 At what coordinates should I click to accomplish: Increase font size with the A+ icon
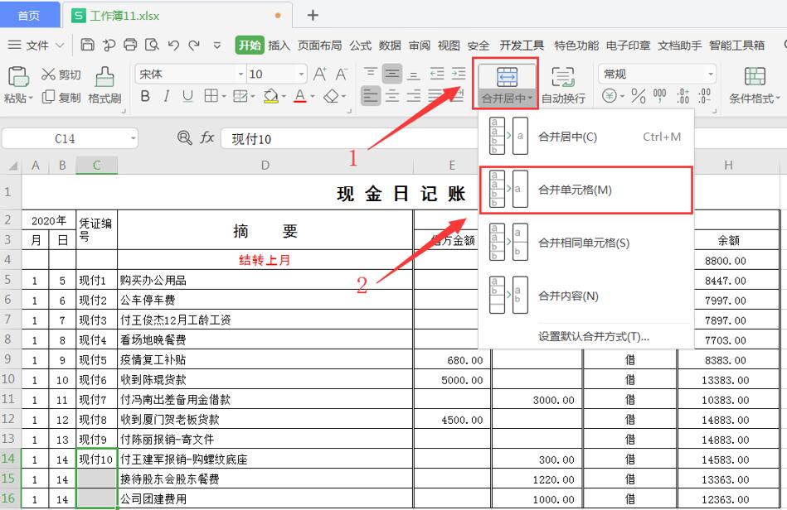[x=320, y=75]
